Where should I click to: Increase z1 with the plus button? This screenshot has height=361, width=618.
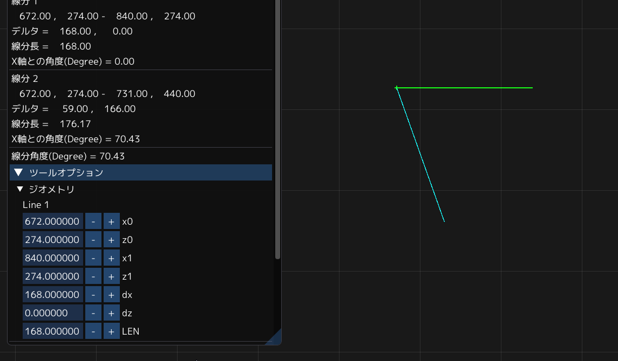click(x=112, y=276)
